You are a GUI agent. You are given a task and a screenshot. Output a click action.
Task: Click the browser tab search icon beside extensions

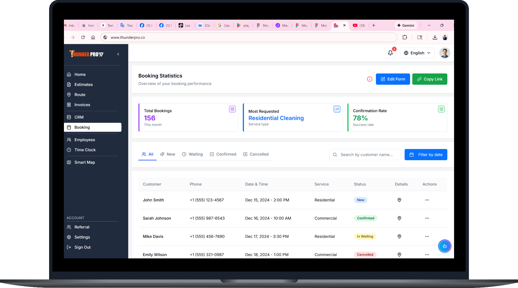click(x=420, y=37)
